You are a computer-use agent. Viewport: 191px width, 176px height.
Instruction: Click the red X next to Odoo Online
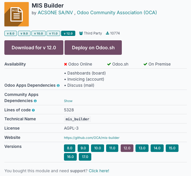tap(65, 64)
